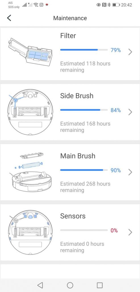Click the Side Brush 84% progress bar
This screenshot has height=292, width=140.
pos(84,110)
